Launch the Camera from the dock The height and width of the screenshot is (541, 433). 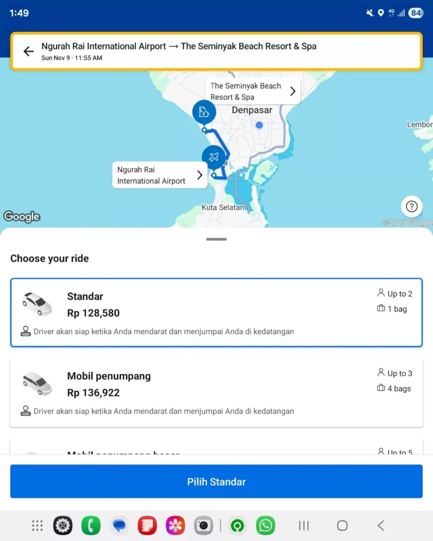pyautogui.click(x=204, y=526)
